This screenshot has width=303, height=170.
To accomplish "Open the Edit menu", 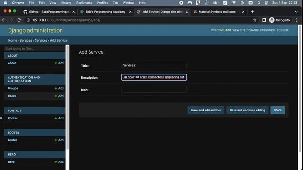I will (x=42, y=3).
